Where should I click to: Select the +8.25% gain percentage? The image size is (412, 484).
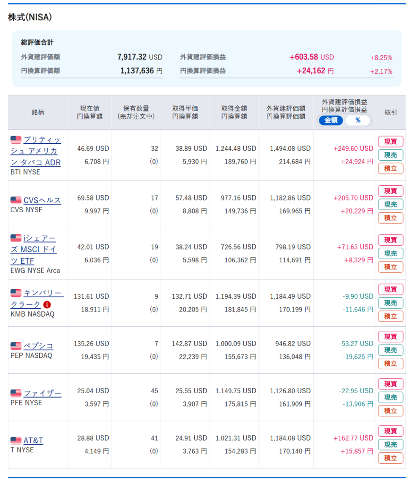[x=381, y=58]
